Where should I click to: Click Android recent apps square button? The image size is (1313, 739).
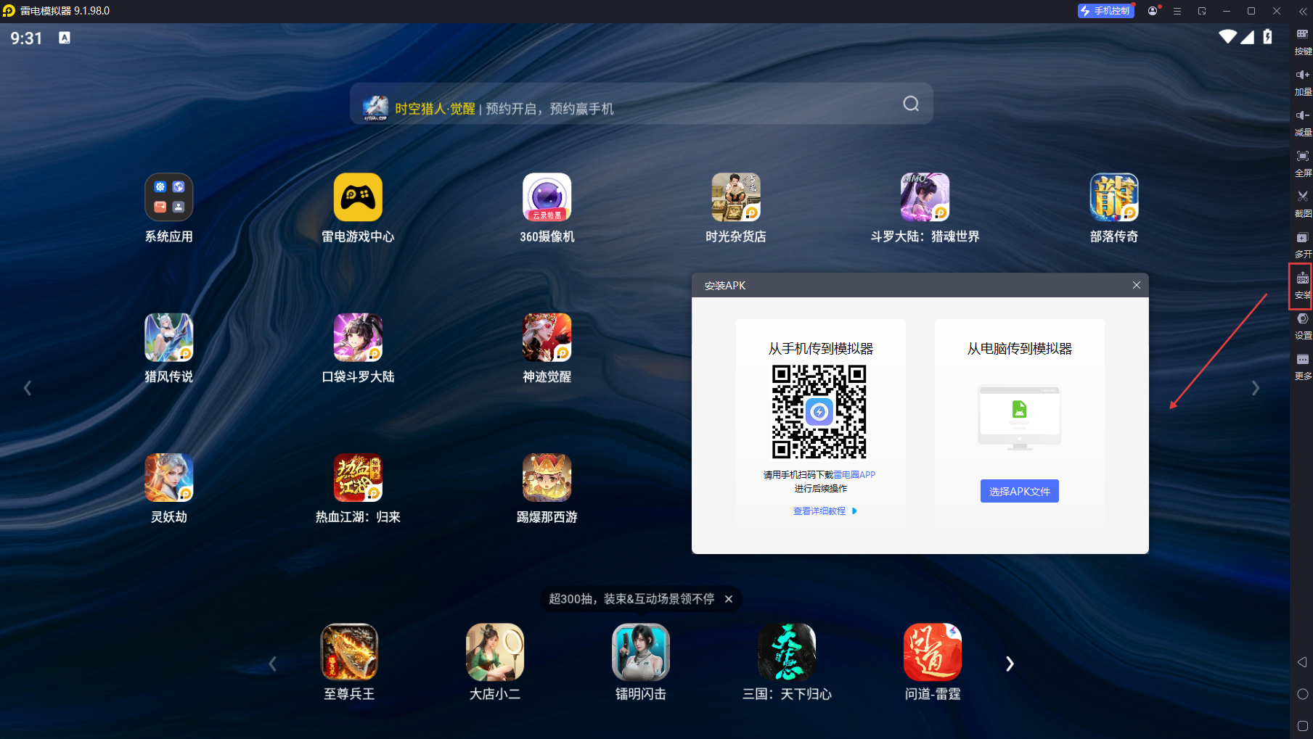(1302, 726)
